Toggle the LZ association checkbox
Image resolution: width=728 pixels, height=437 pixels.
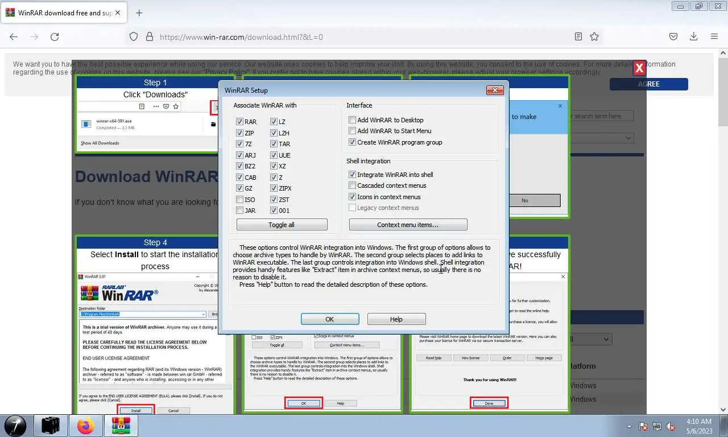pyautogui.click(x=274, y=122)
